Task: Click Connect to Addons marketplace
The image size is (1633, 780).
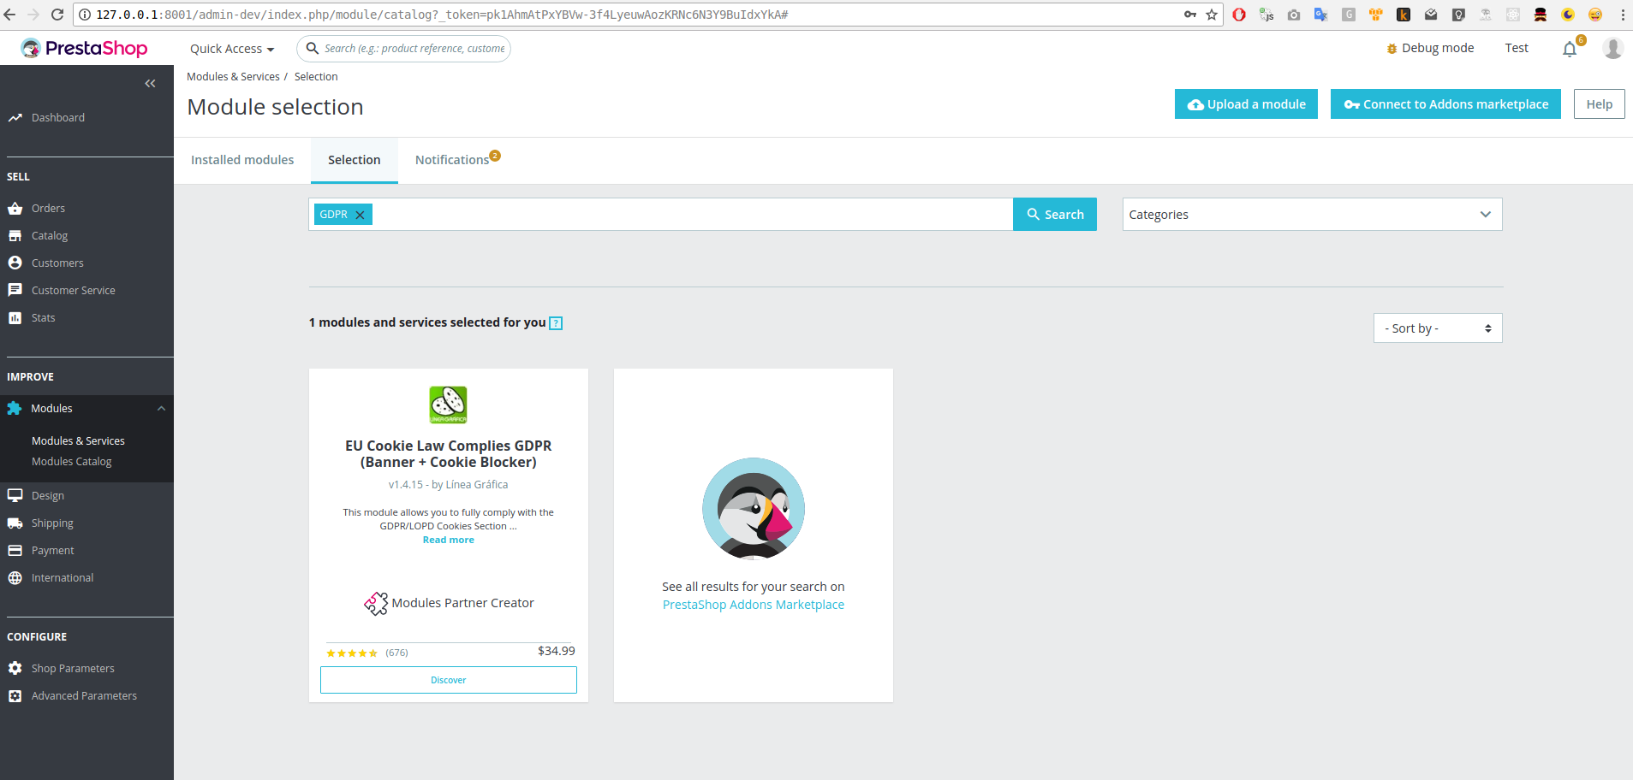Action: coord(1445,104)
